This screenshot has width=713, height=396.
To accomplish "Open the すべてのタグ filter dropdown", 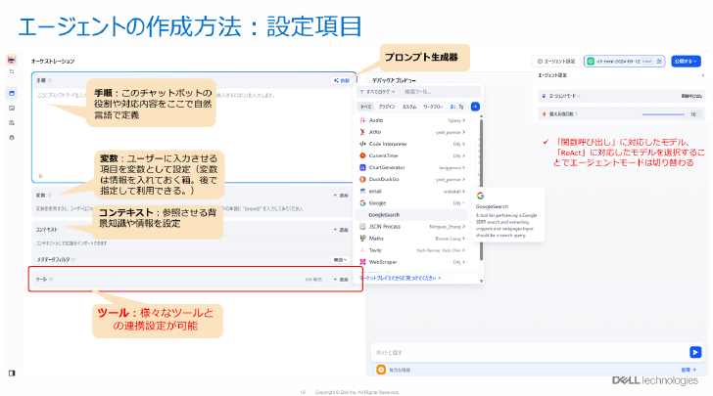I will [377, 92].
